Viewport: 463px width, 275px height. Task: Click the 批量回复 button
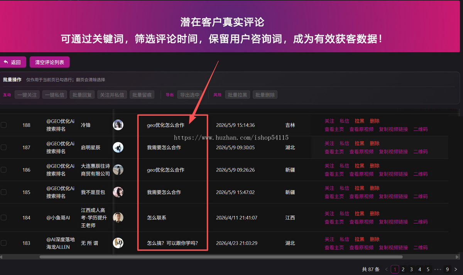pos(82,95)
